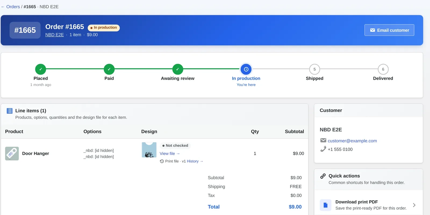Click the Delivered step circle numbered 6
The image size is (430, 215).
(x=383, y=69)
